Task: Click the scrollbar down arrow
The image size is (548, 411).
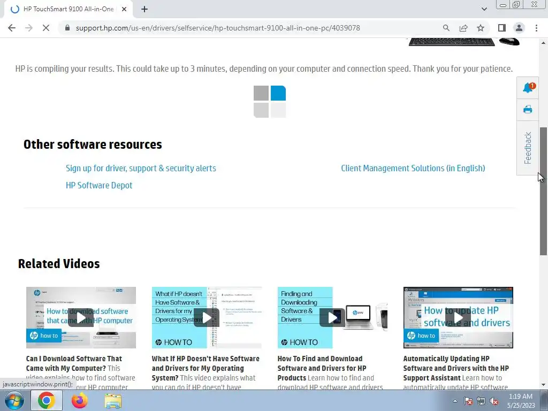Action: tap(543, 385)
